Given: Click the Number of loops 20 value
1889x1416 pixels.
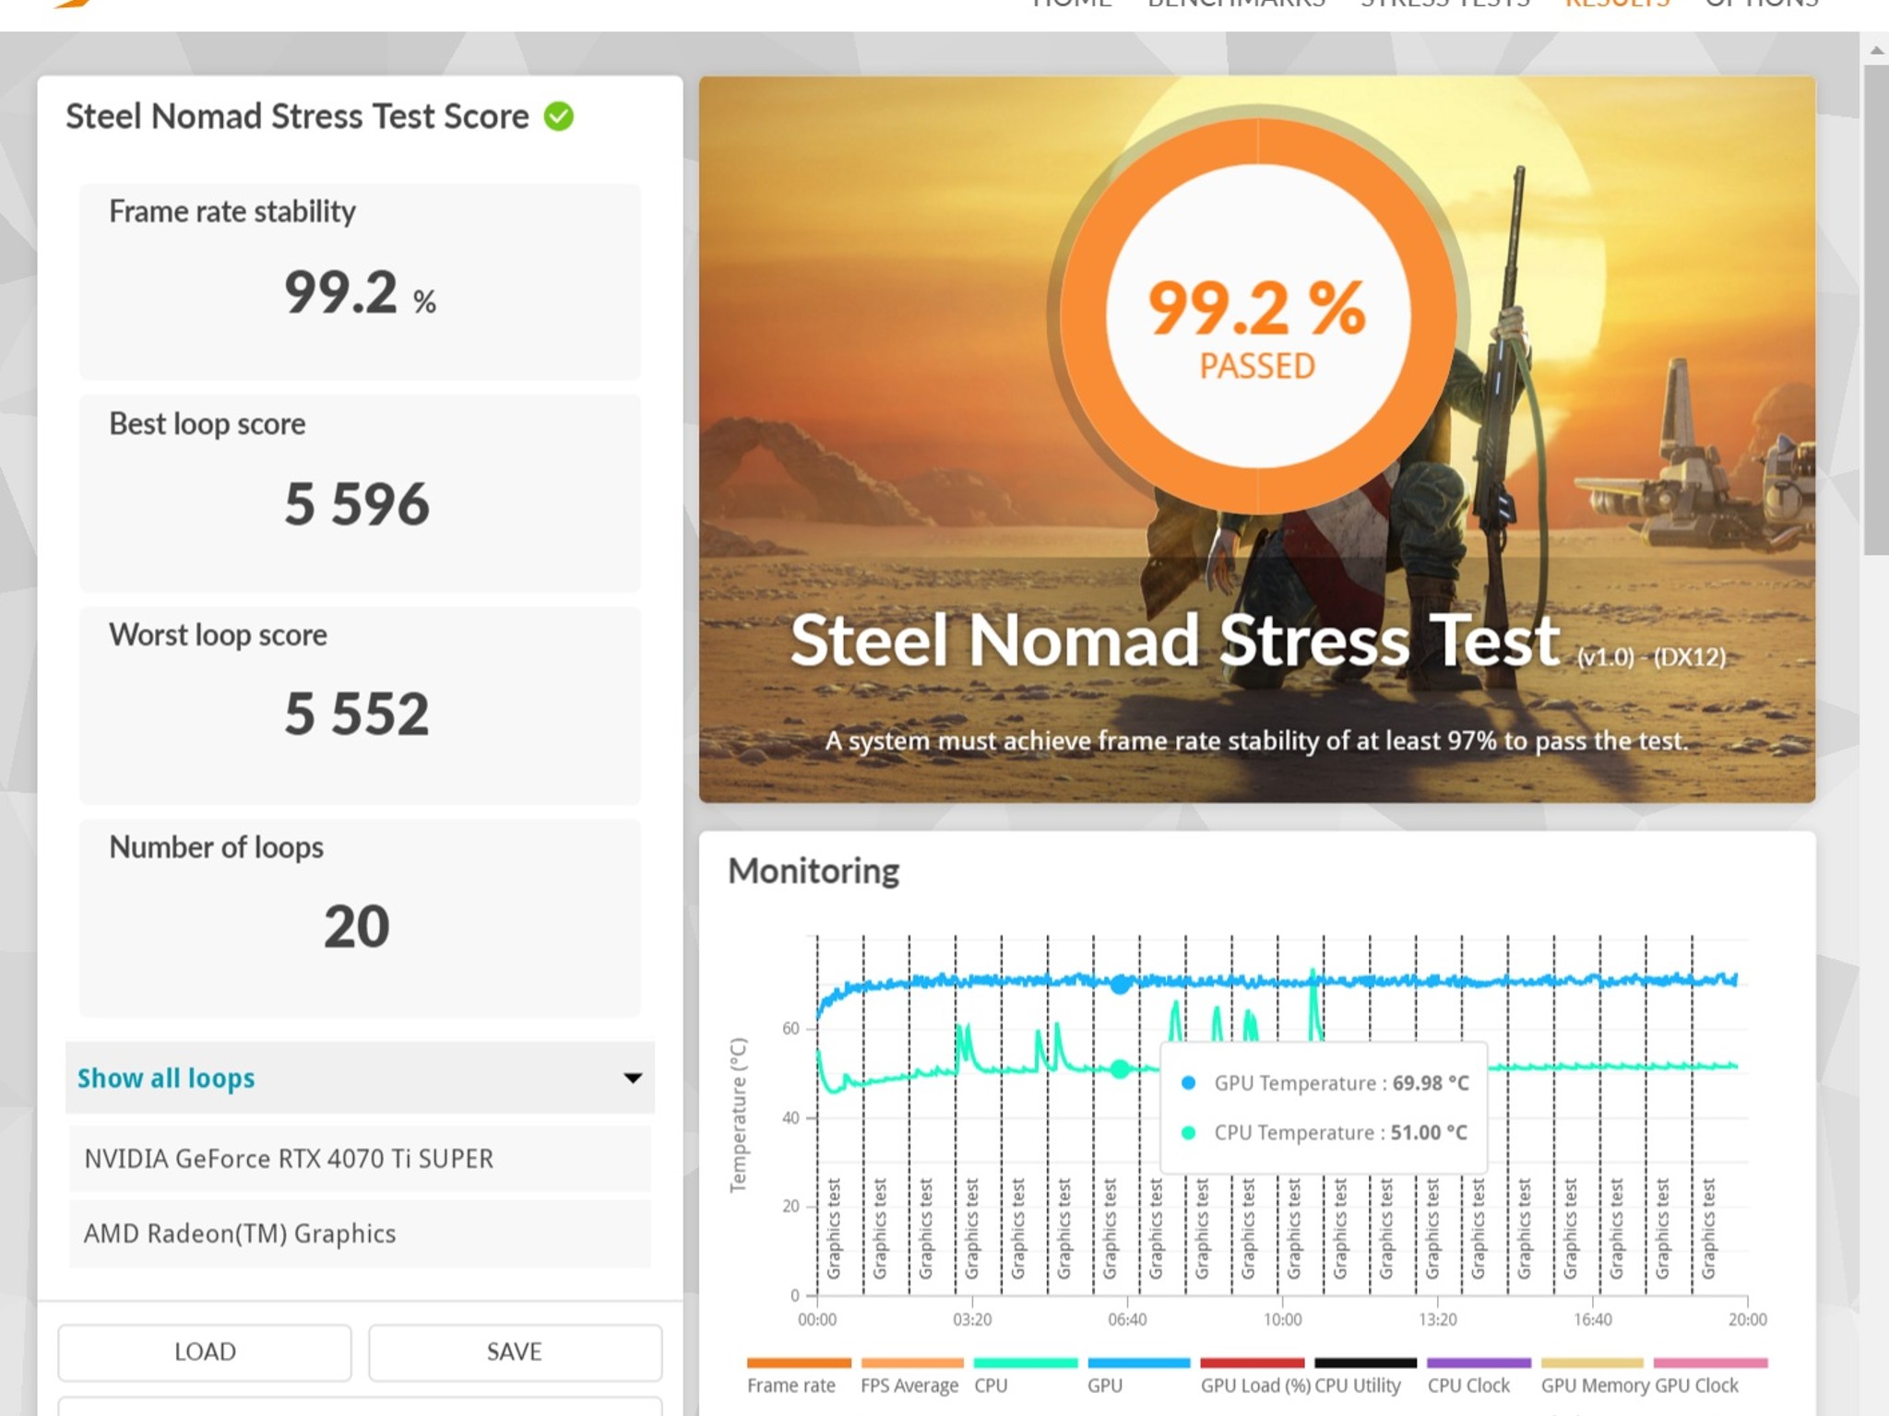Looking at the screenshot, I should [x=357, y=926].
